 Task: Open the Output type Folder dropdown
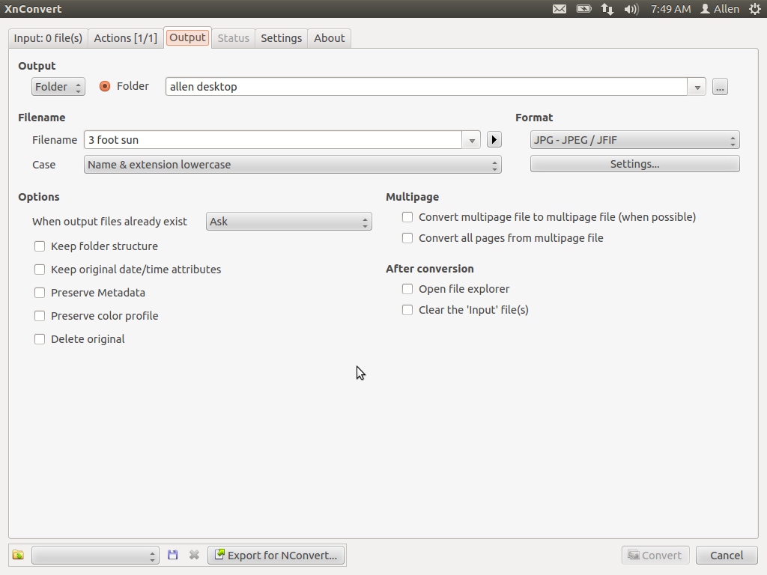(x=58, y=87)
